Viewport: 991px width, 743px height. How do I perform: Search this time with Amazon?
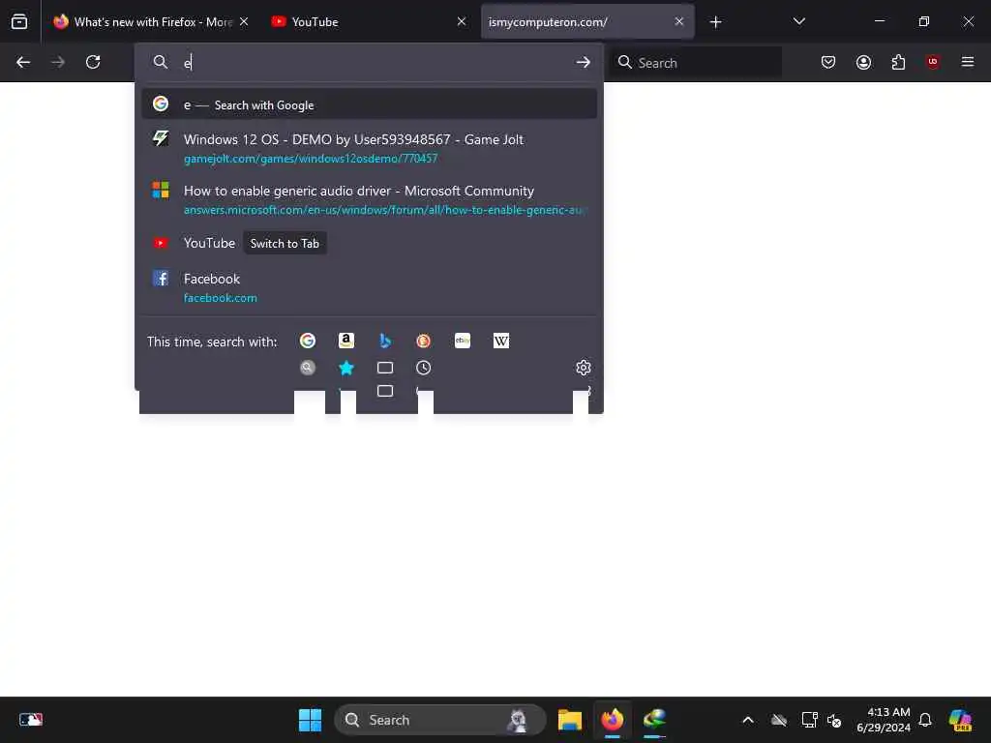click(346, 342)
